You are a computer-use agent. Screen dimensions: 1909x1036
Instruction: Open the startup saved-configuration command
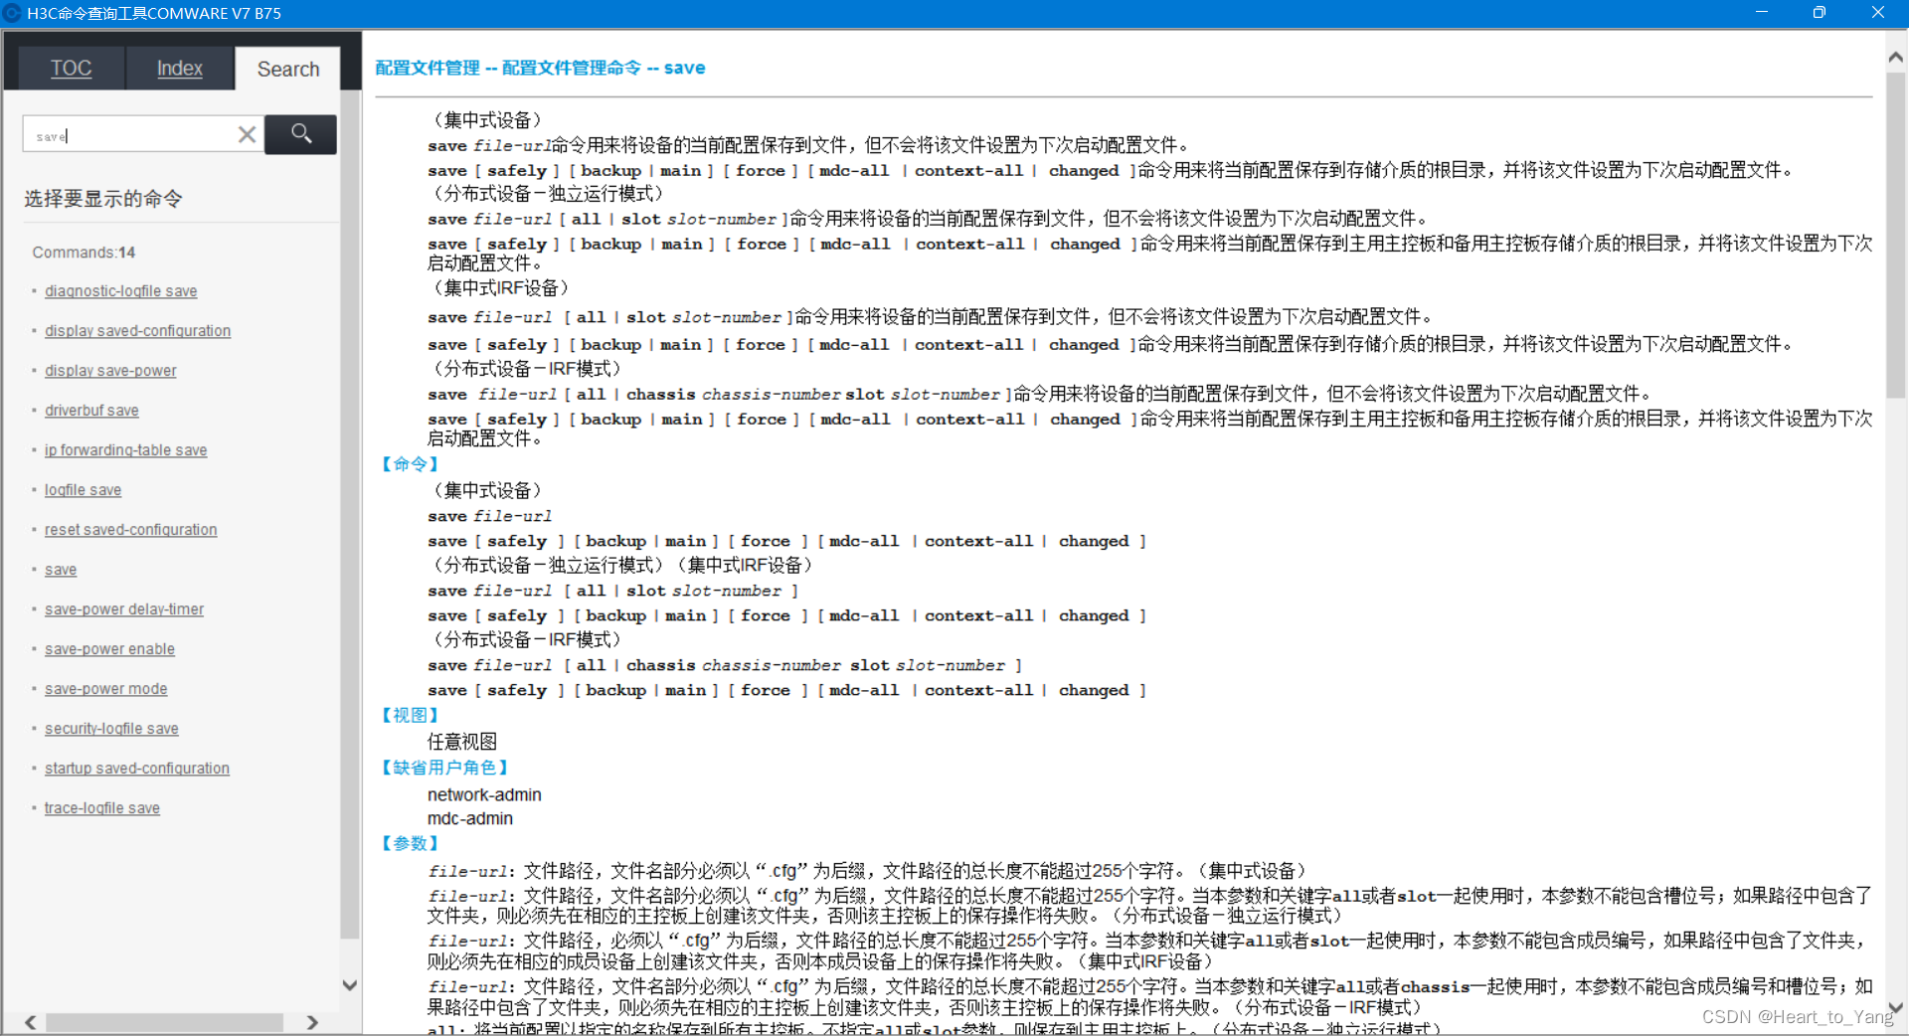[x=136, y=769]
